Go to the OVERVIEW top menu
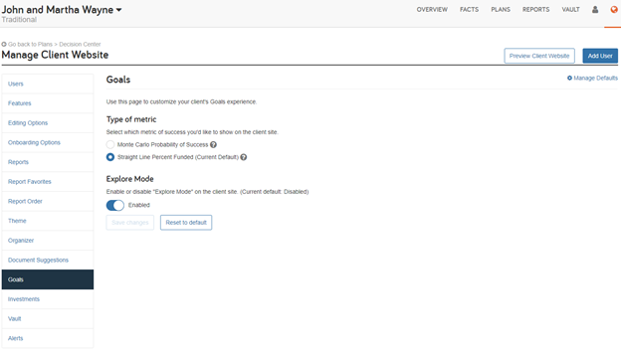Image resolution: width=621 pixels, height=362 pixels. pos(432,10)
